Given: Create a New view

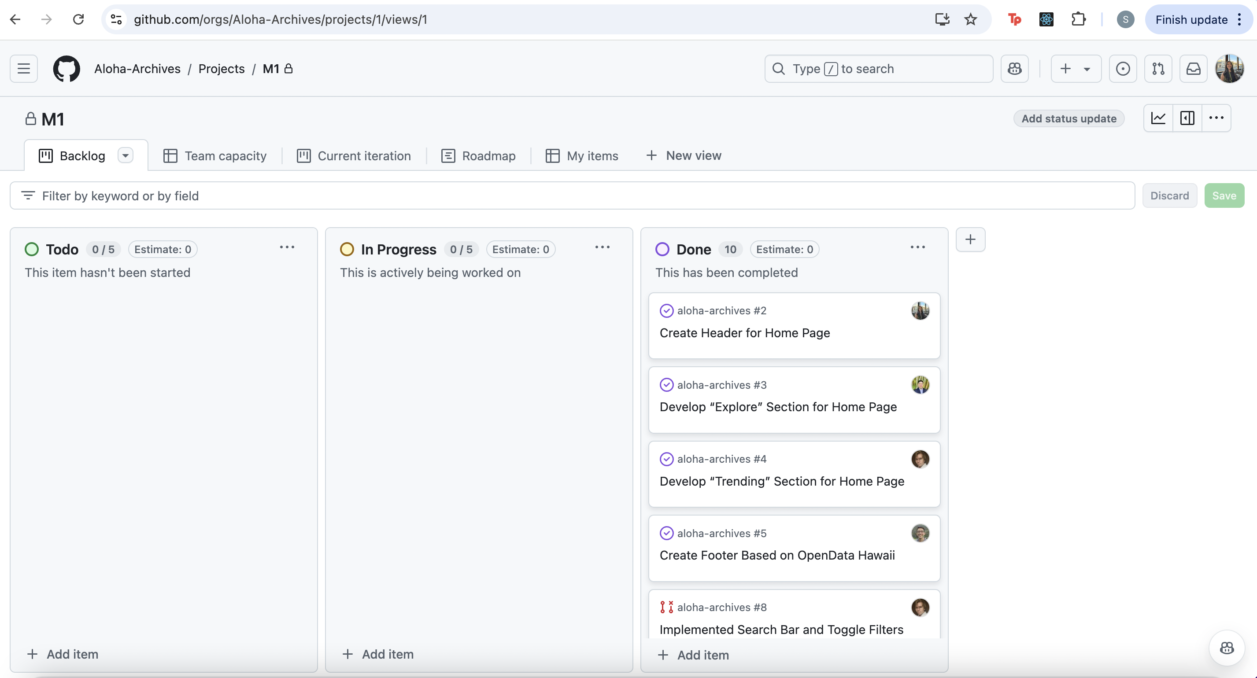Looking at the screenshot, I should tap(684, 155).
